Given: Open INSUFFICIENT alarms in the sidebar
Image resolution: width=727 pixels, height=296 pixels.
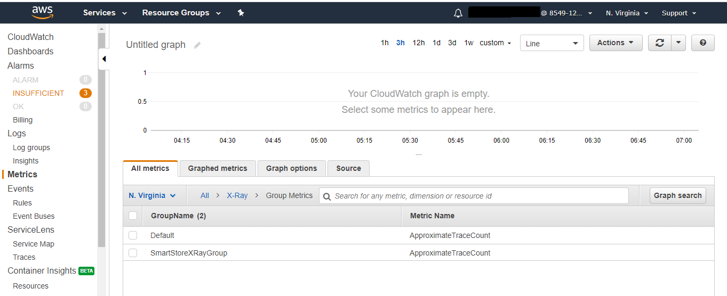Looking at the screenshot, I should (x=38, y=93).
